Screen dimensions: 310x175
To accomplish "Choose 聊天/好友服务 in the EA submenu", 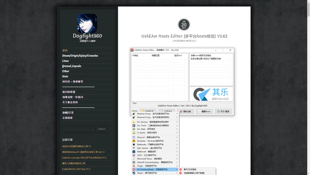I will click(x=197, y=170).
